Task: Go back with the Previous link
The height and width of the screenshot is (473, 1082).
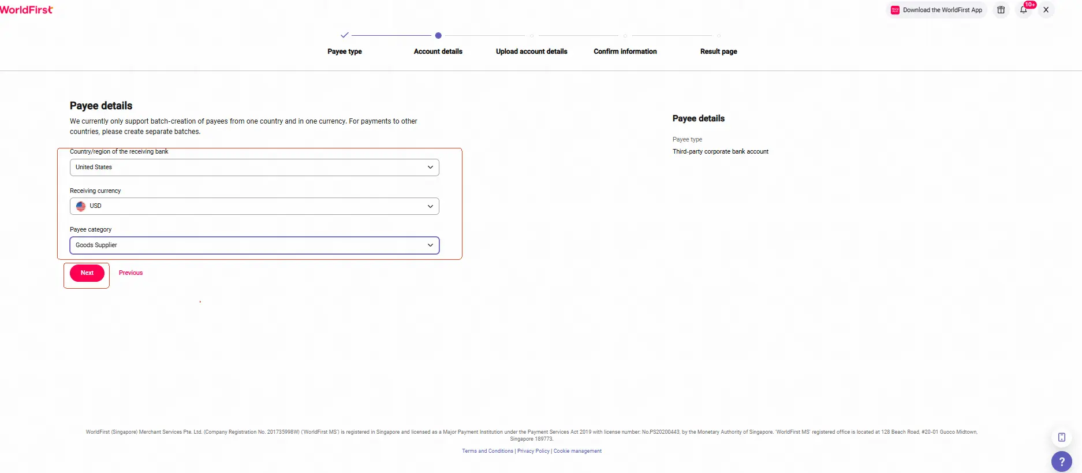Action: 131,273
